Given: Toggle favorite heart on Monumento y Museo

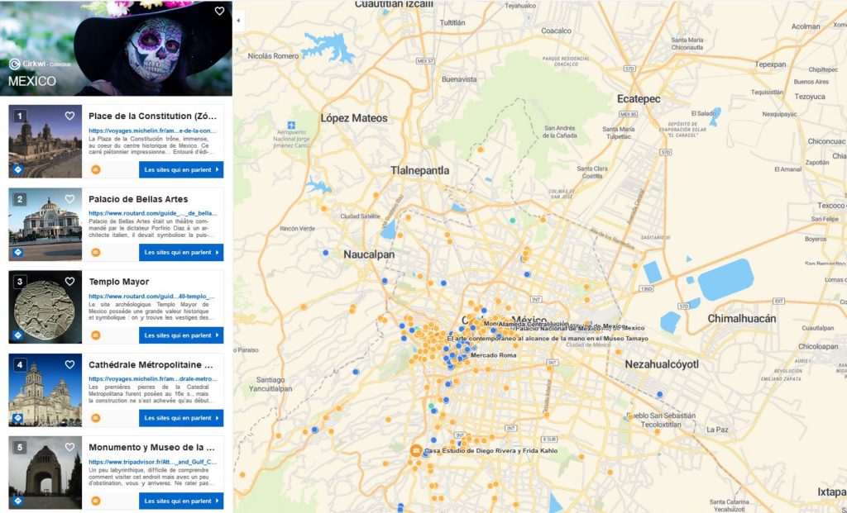Looking at the screenshot, I should click(69, 447).
